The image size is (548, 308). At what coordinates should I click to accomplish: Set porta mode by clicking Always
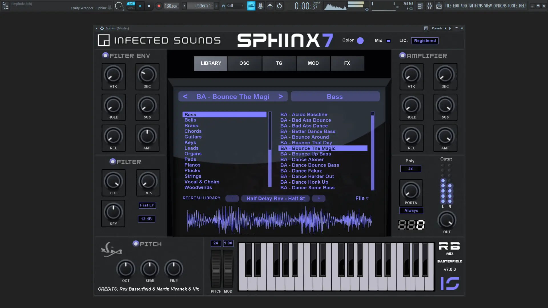pyautogui.click(x=411, y=210)
